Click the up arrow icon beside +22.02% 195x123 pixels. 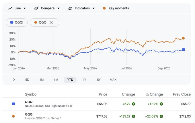161,116
